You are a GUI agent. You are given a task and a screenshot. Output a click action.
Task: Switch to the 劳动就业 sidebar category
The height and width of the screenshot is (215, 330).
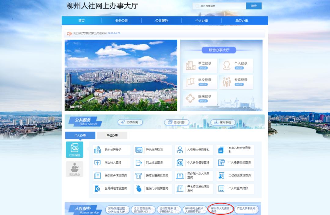[75, 168]
